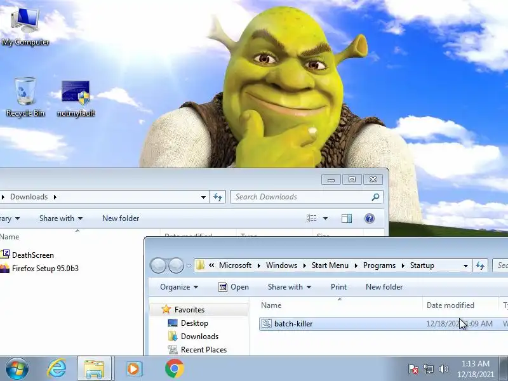Screen dimensions: 508x381
Task: Click the Action Center flag tray icon
Action: tap(413, 369)
